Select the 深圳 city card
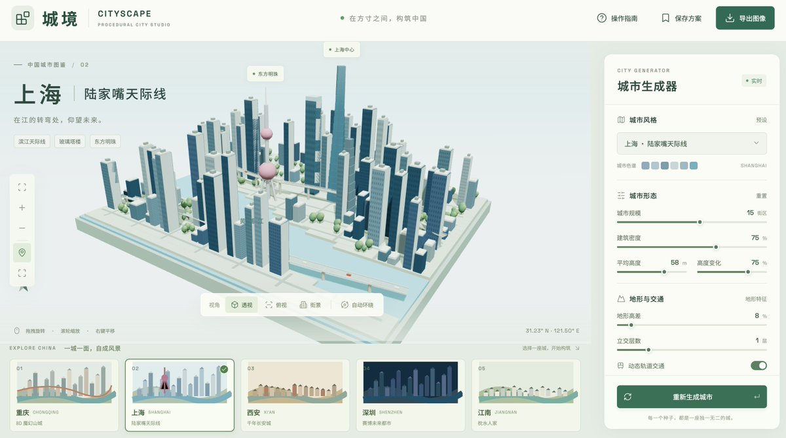The image size is (786, 438). [411, 395]
